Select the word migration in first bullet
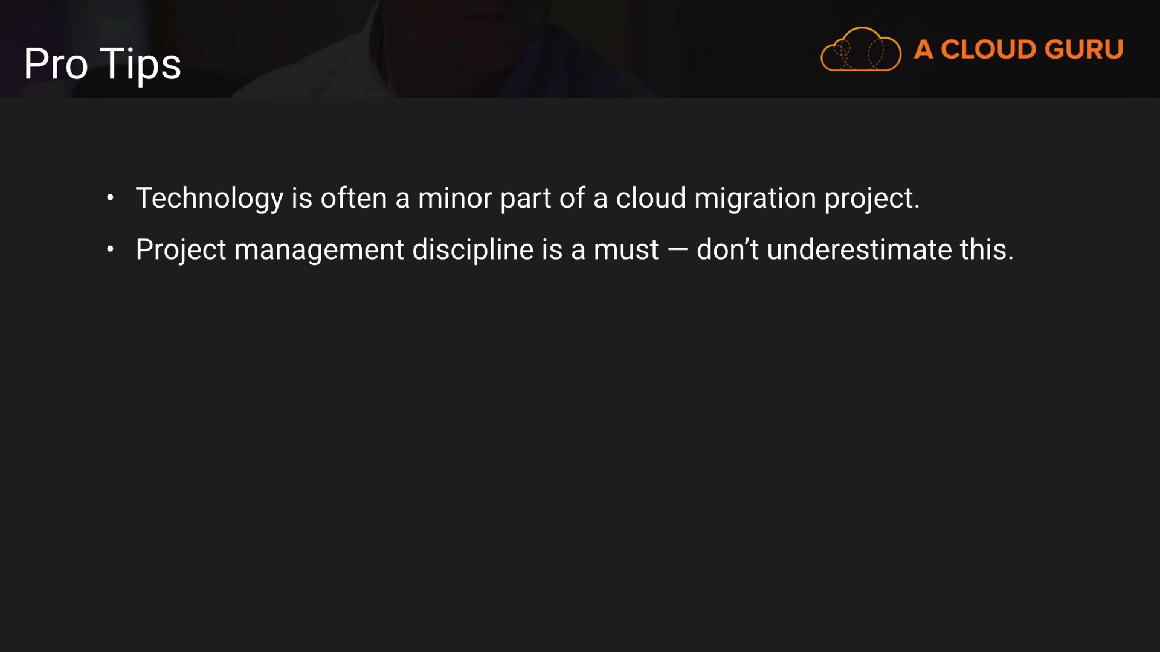Viewport: 1160px width, 652px height. [755, 198]
